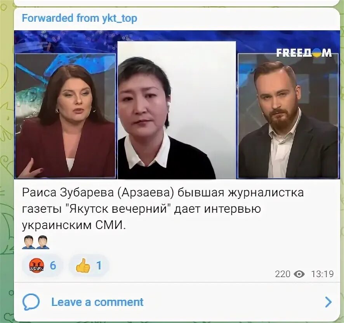Image resolution: width=344 pixels, height=323 pixels.
Task: Expand comments with the right chevron arrow
Action: [328, 302]
